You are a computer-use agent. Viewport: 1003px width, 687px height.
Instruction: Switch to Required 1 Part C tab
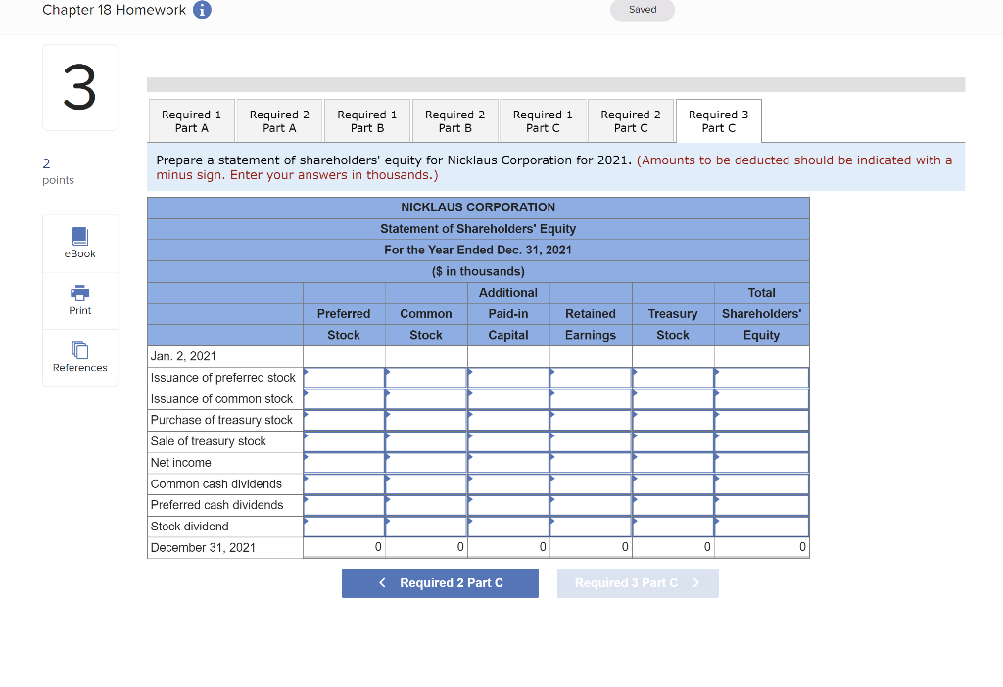tap(543, 120)
